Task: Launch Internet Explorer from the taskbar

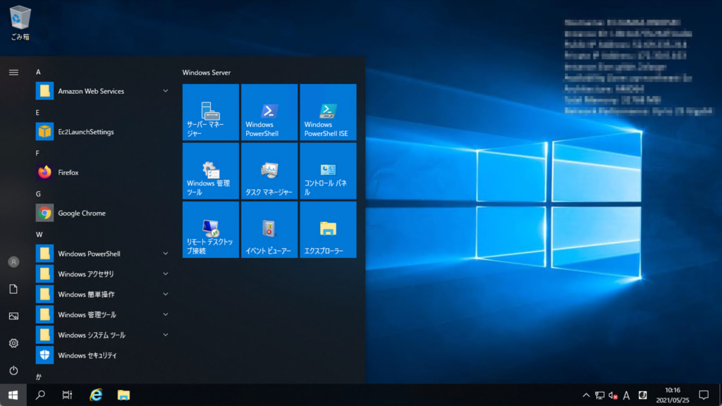Action: click(x=96, y=395)
